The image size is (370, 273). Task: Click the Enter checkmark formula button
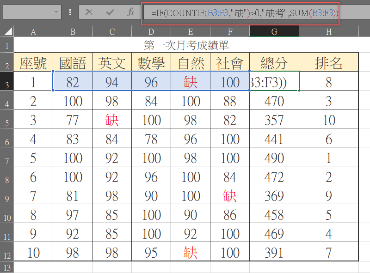(x=110, y=12)
